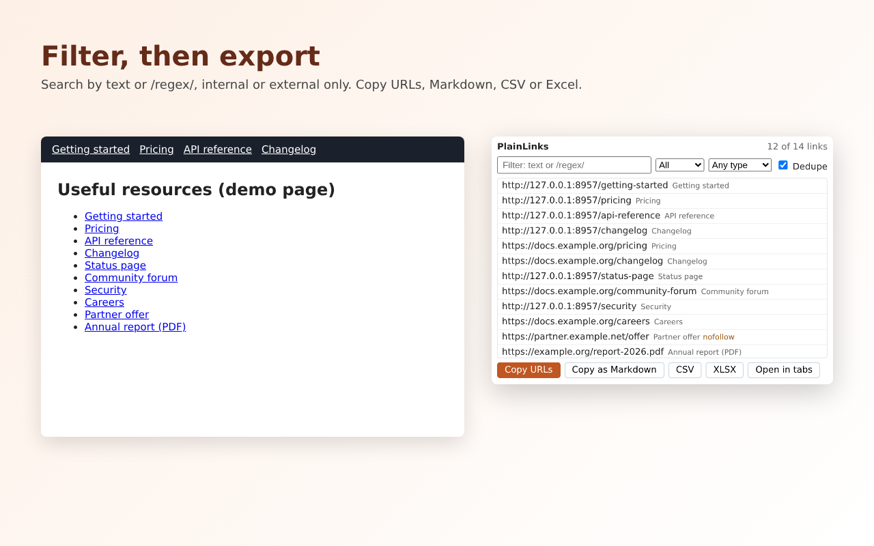Expand the Any type dropdown
The image size is (874, 546).
tap(740, 165)
